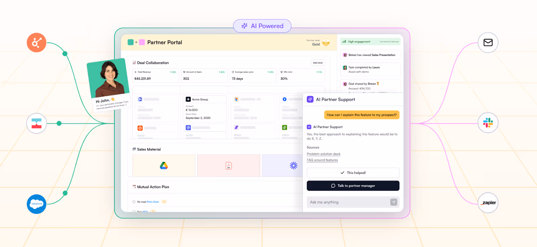The image size is (537, 247).
Task: Open Simon has viewed Sales Presentation activity
Action: [x=371, y=55]
